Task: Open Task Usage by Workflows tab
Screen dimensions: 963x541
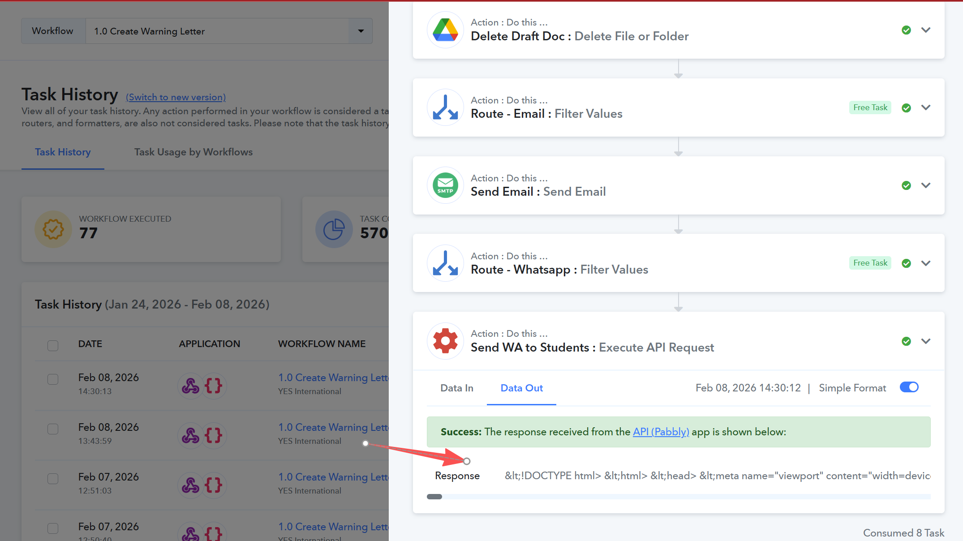Action: [193, 152]
